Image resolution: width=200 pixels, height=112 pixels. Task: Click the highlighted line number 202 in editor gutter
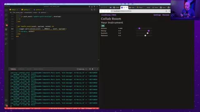click(12, 29)
